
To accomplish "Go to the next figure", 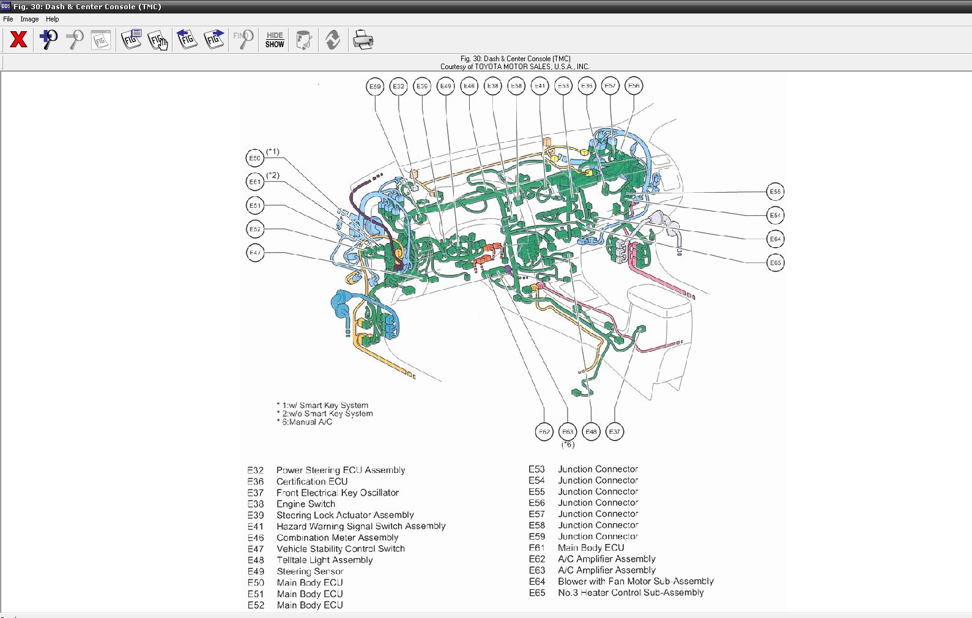I will [214, 40].
